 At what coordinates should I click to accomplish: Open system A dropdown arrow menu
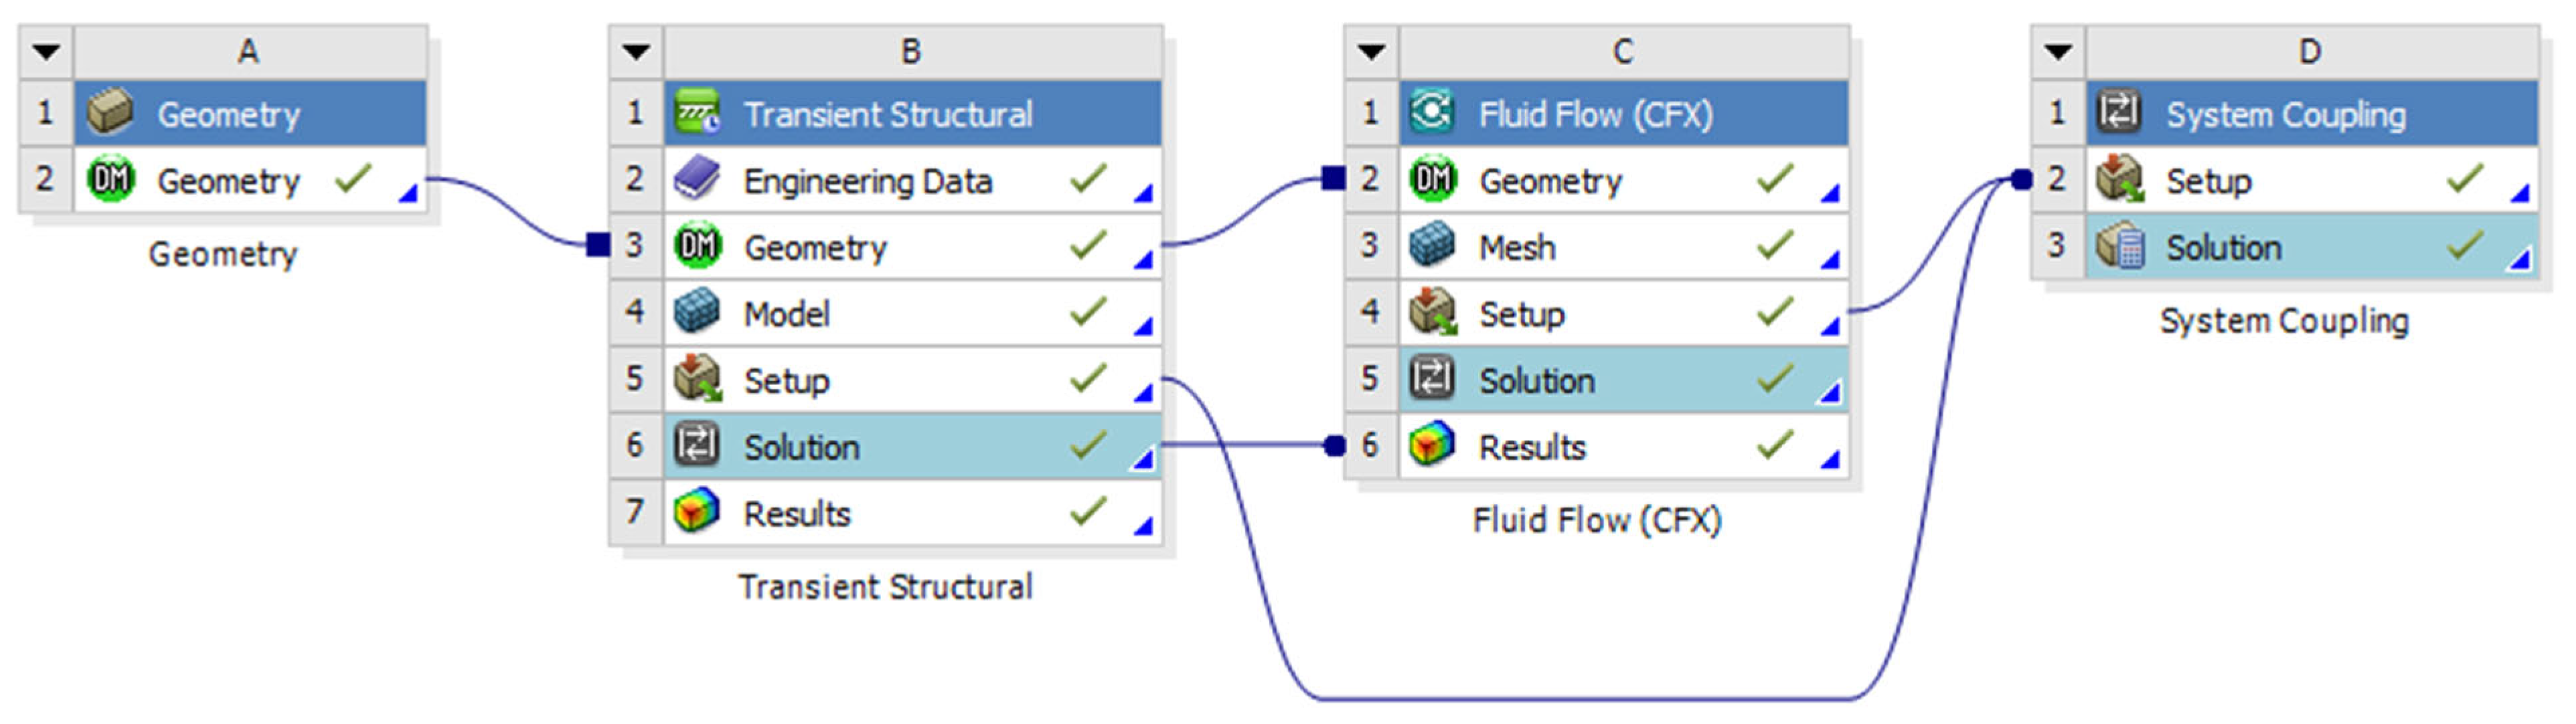46,52
